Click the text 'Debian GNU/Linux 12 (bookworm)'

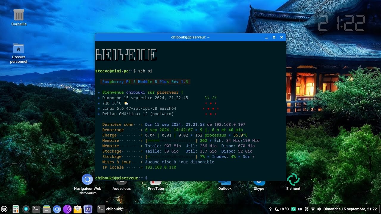[x=138, y=114]
